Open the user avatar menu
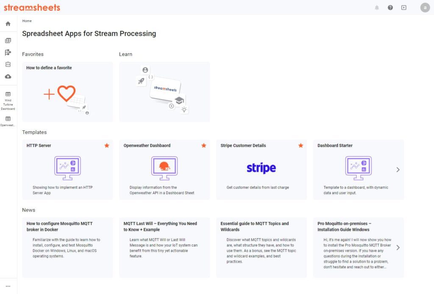This screenshot has height=294, width=434. 425,8
